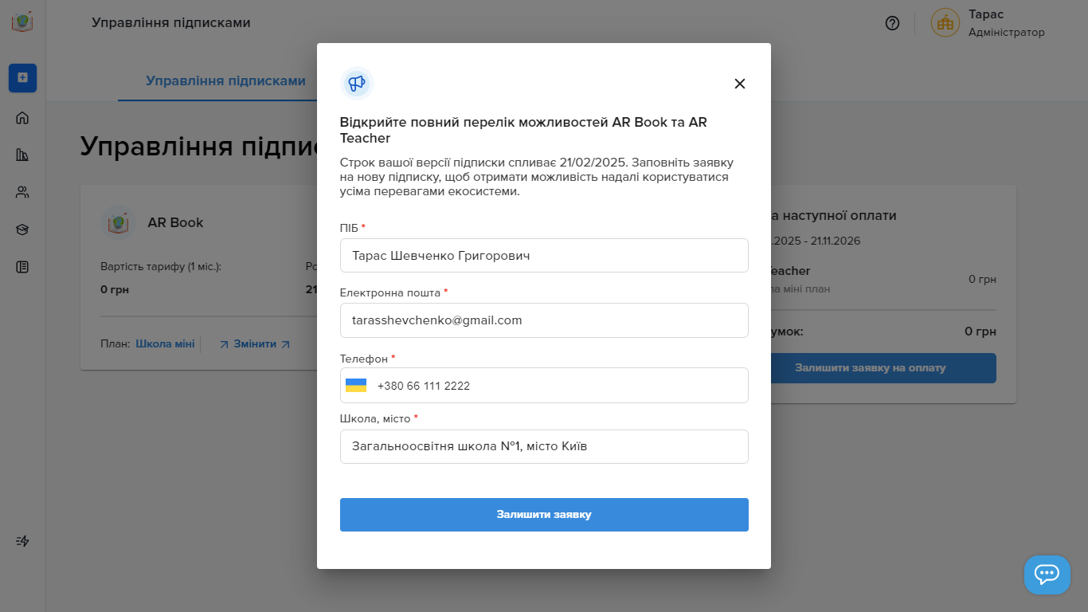Open Тарас Адміністратор profile menu
The height and width of the screenshot is (612, 1088).
tap(988, 23)
